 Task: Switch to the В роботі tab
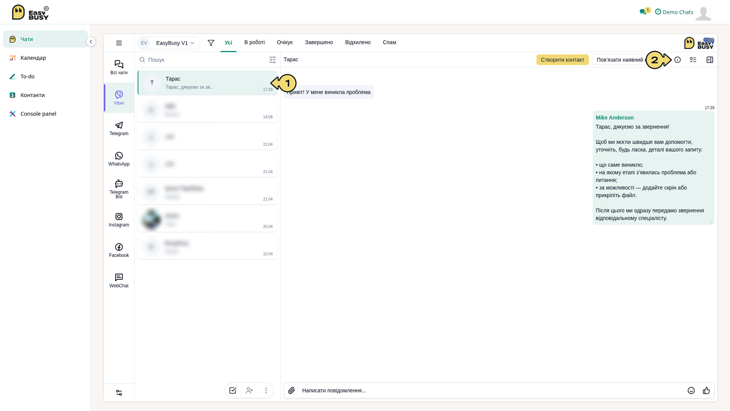255,42
